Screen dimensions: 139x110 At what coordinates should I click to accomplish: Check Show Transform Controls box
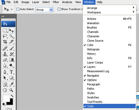coord(59,9)
